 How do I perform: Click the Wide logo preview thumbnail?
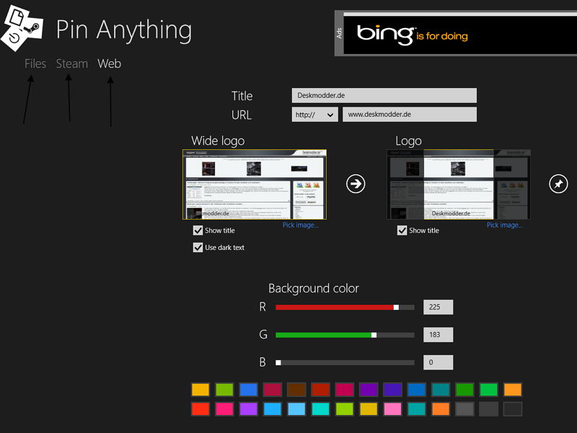click(x=255, y=184)
